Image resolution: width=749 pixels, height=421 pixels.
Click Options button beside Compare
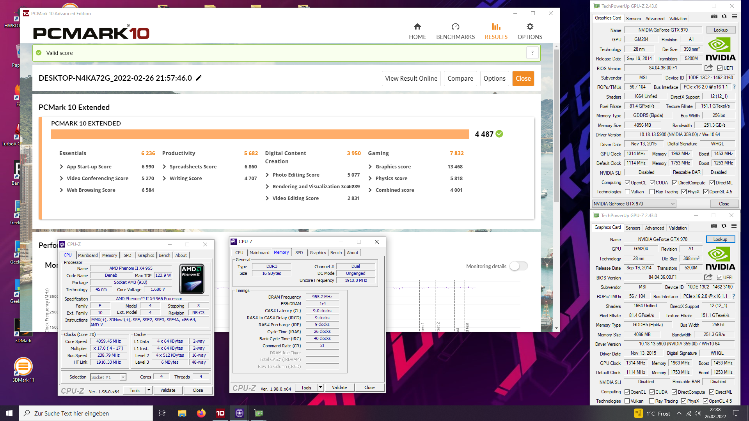click(494, 78)
